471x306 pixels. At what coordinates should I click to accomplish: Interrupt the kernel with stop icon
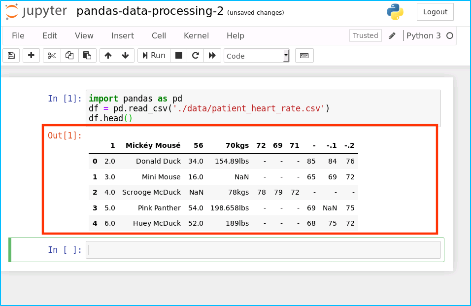[x=179, y=56]
